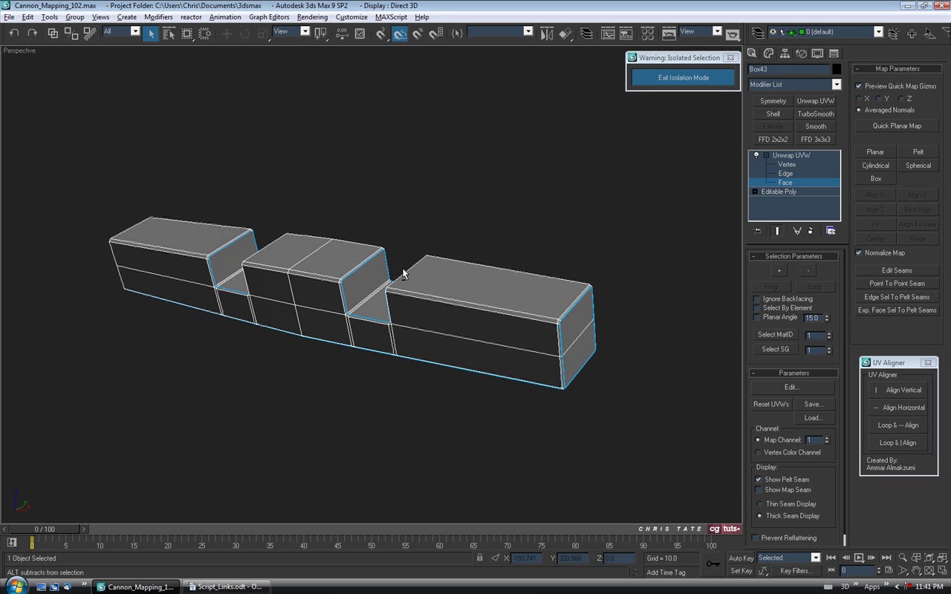Open the Customize menu
Image resolution: width=951 pixels, height=594 pixels.
(x=351, y=17)
